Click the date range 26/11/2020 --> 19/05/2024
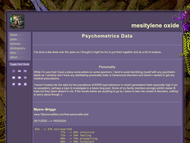The image size is (190, 143). pos(50,121)
